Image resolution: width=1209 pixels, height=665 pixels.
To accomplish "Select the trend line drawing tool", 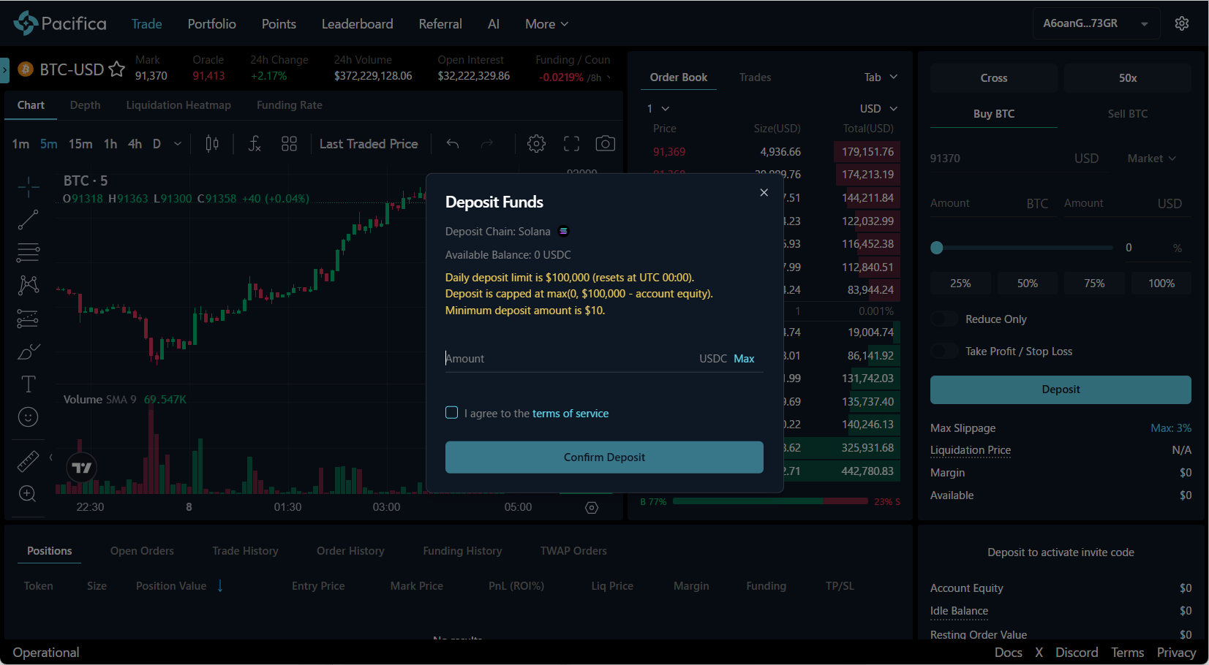I will (x=28, y=219).
